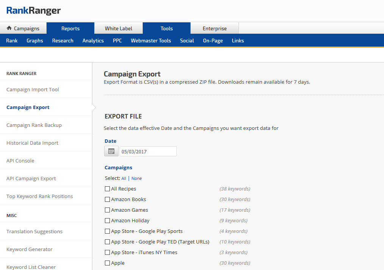This screenshot has width=384, height=270.
Task: Select Analytics from the blue menu bar
Action: click(x=93, y=41)
